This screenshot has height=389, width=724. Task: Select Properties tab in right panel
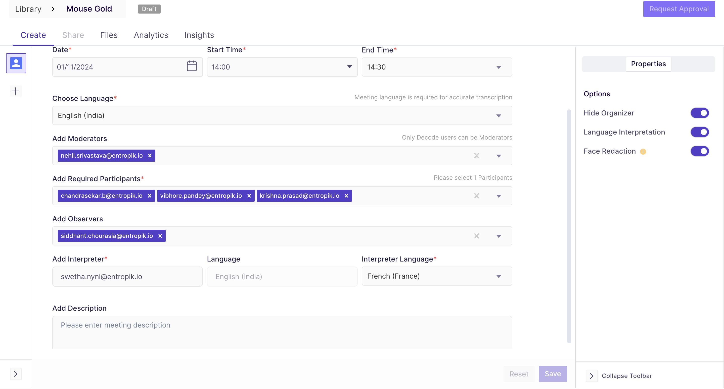(648, 64)
